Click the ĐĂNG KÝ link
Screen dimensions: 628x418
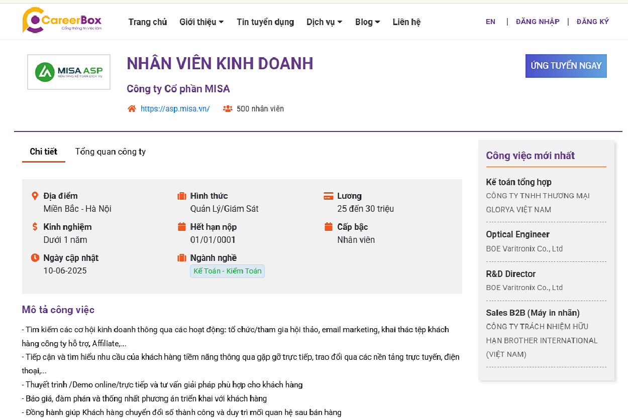pos(593,22)
